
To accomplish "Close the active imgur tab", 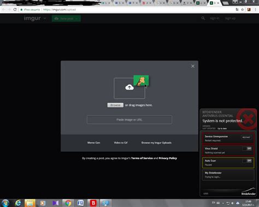I will pyautogui.click(x=218, y=3).
